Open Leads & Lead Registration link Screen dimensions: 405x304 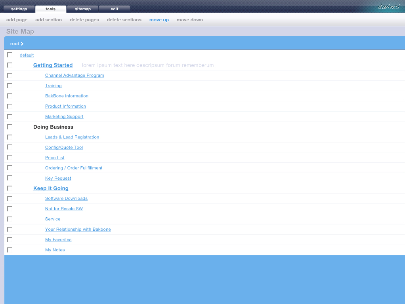coord(72,137)
